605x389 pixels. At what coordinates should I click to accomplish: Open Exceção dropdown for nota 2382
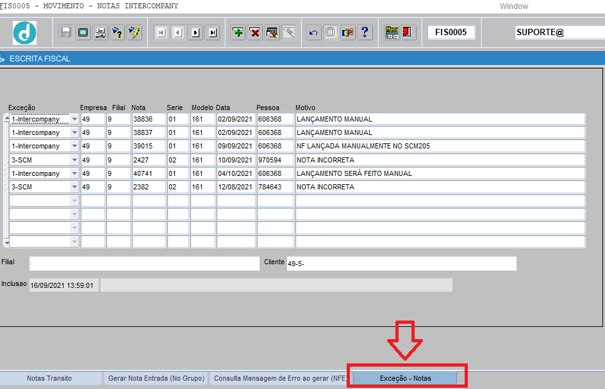tap(74, 187)
